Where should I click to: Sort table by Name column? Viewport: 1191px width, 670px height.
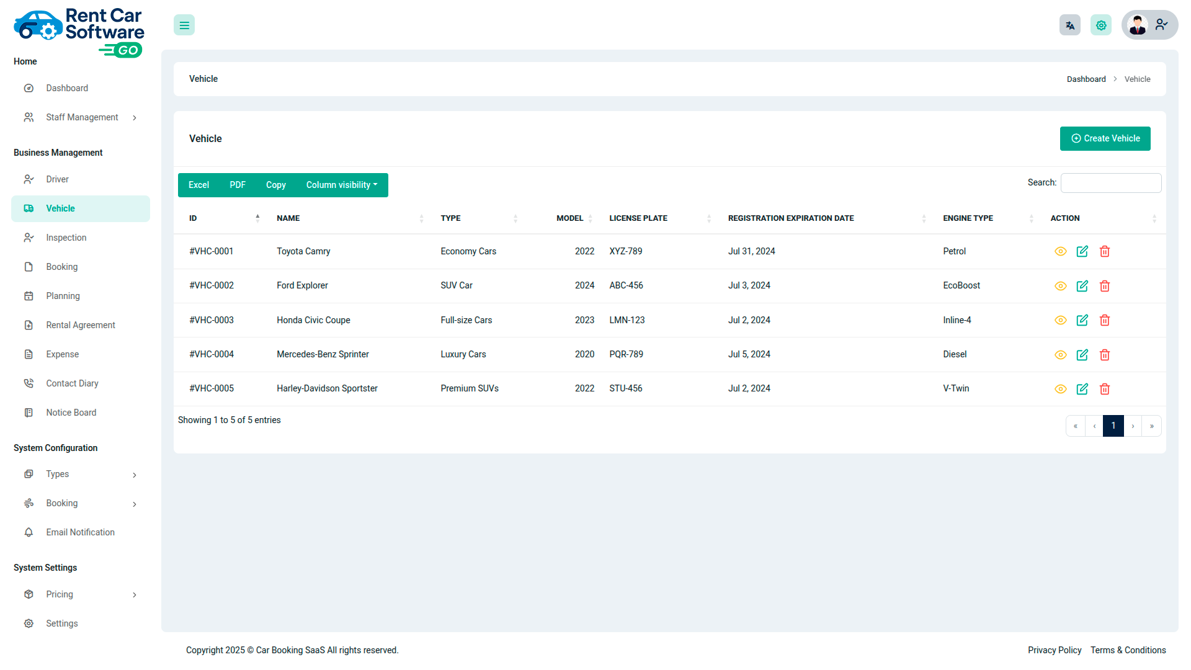point(350,218)
